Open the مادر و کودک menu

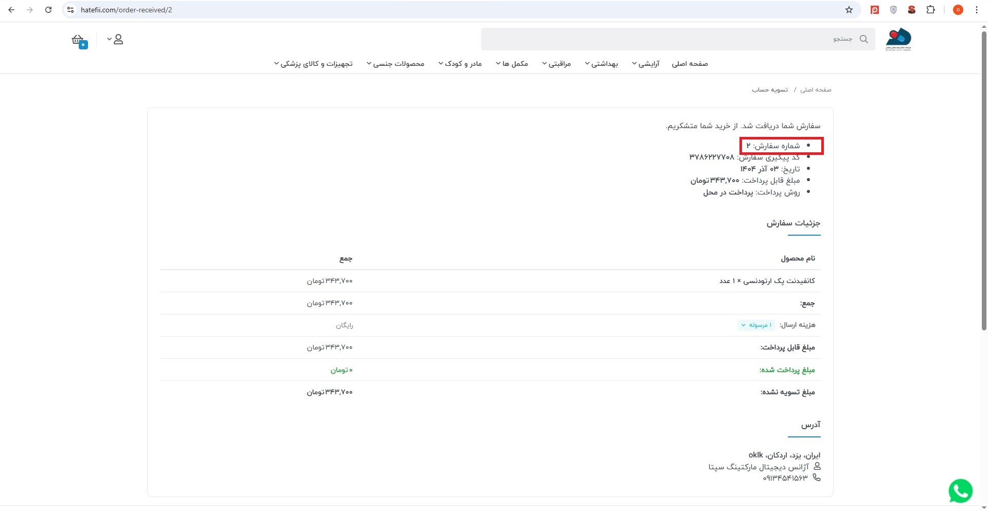460,64
